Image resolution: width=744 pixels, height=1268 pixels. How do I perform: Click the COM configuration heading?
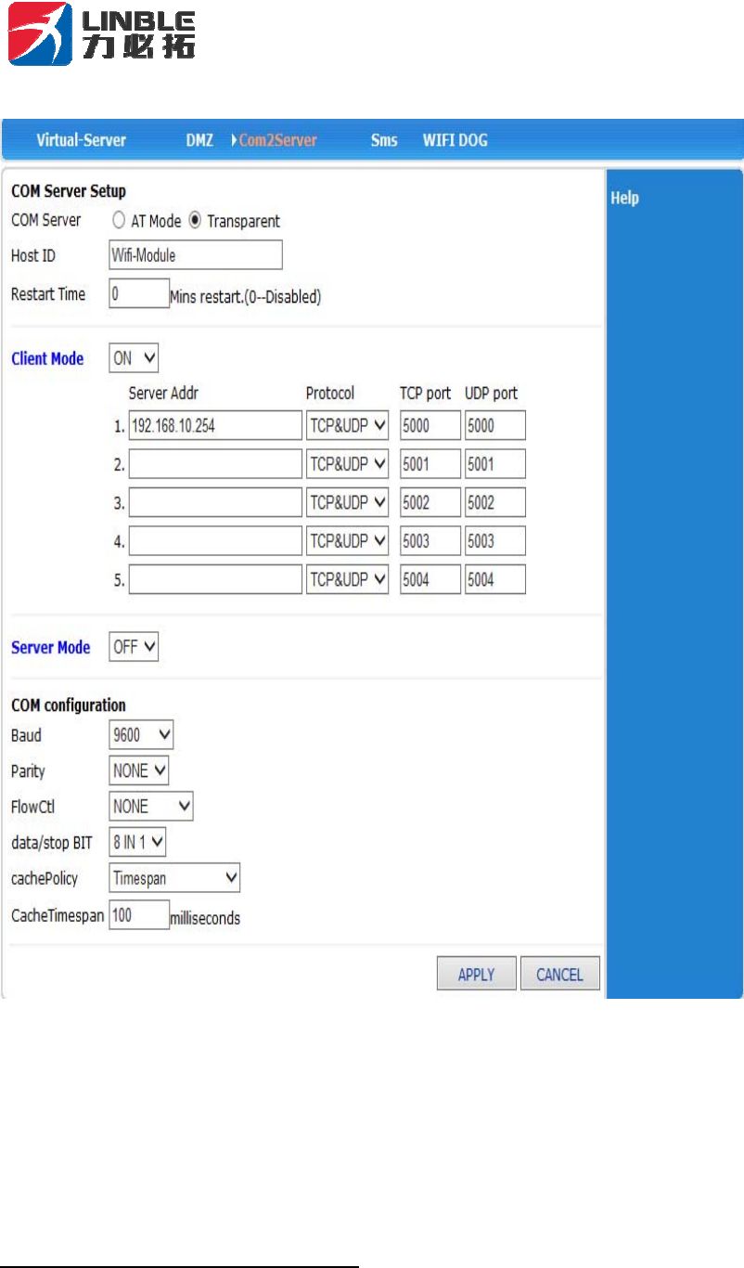[69, 705]
